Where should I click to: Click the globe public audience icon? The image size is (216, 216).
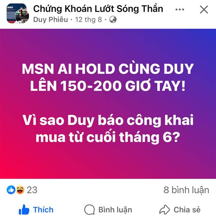(x=113, y=19)
